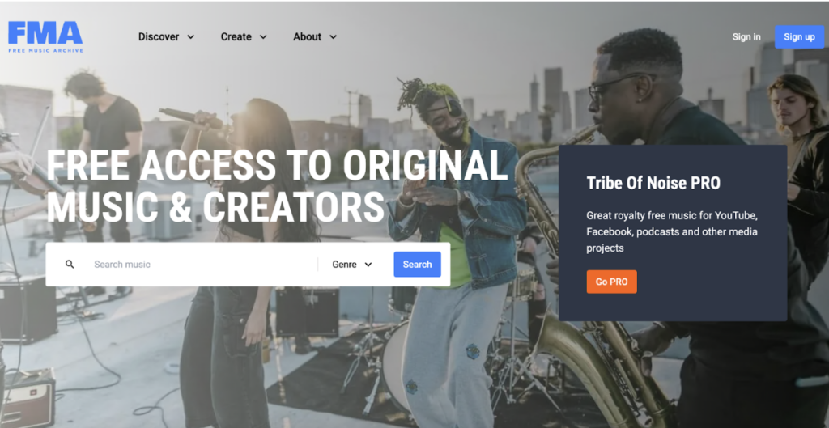Viewport: 829px width, 428px height.
Task: Open the About menu label
Action: pos(307,37)
